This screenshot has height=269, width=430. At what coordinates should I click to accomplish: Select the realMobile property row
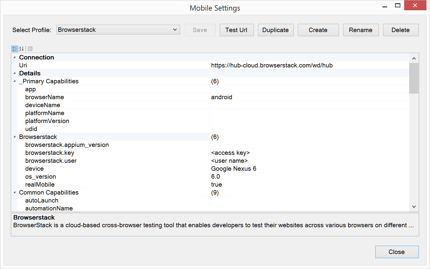tap(40, 185)
